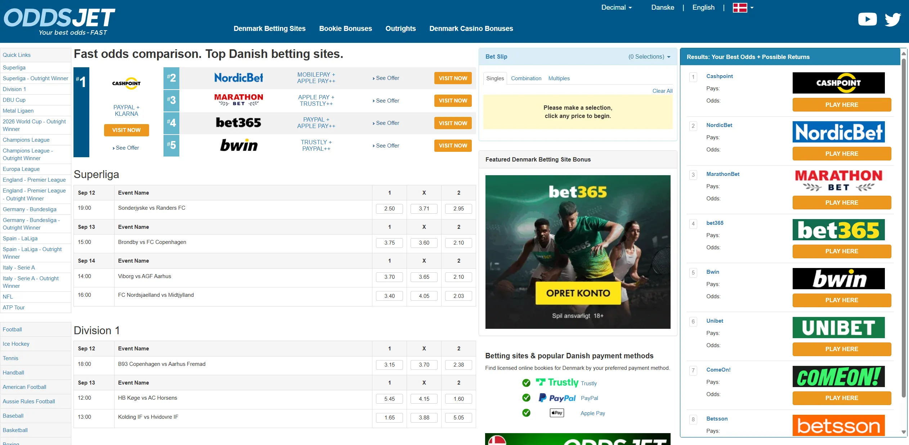Image resolution: width=909 pixels, height=445 pixels.
Task: Open Denmark Betting Sites menu
Action: (269, 28)
